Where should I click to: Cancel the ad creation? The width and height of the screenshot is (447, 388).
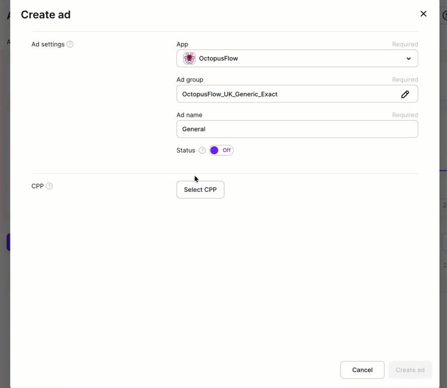click(362, 370)
